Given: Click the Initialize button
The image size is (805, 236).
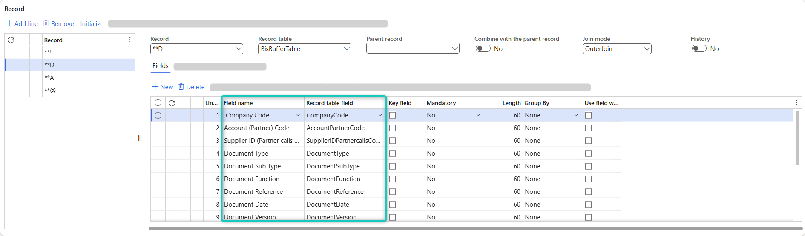Looking at the screenshot, I should pyautogui.click(x=92, y=23).
